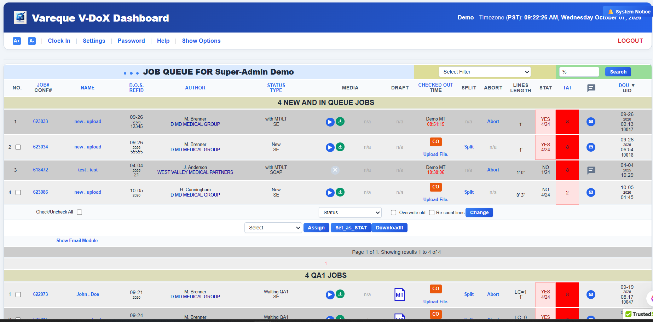653x322 pixels.
Task: Tick the checkbox for job 623034
Action: point(18,147)
